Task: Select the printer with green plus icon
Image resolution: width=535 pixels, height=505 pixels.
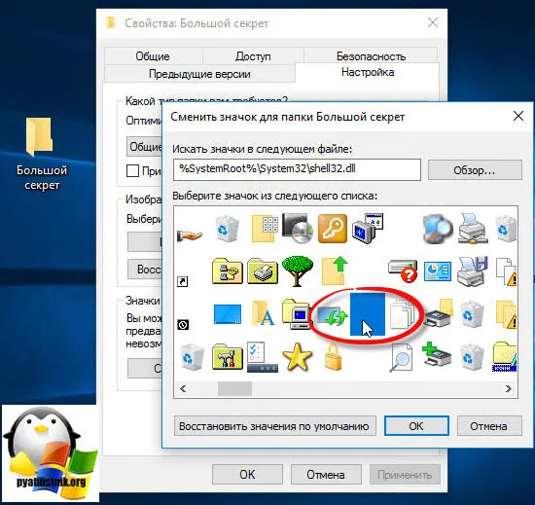Action: 437,355
